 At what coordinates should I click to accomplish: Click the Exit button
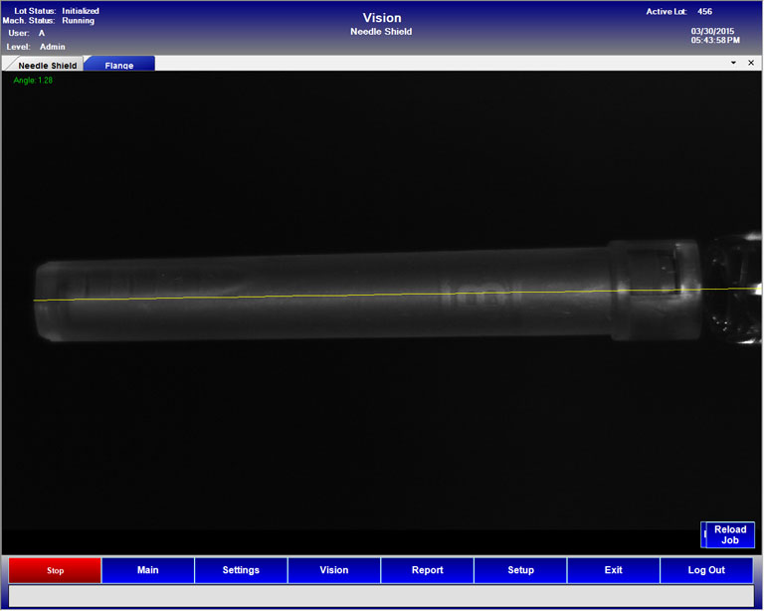pyautogui.click(x=613, y=570)
